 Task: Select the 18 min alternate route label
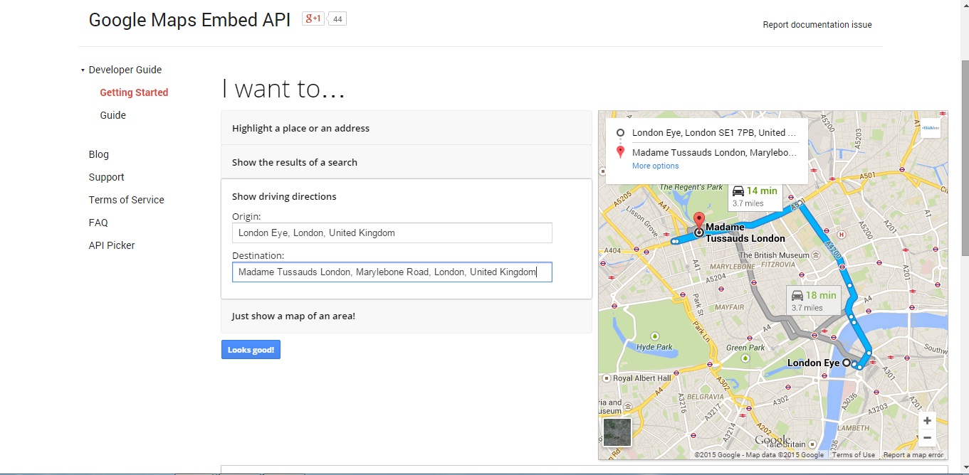coord(814,301)
